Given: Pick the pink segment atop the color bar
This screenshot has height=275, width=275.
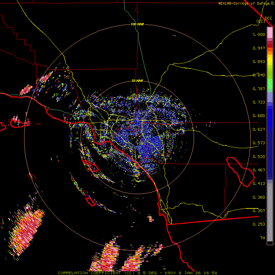Looking at the screenshot, I should 270,33.
